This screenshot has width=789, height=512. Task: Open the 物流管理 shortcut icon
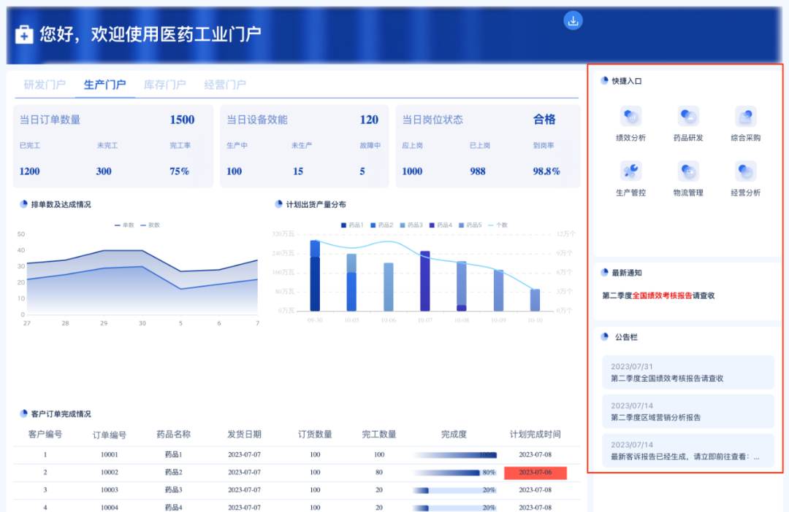(688, 172)
